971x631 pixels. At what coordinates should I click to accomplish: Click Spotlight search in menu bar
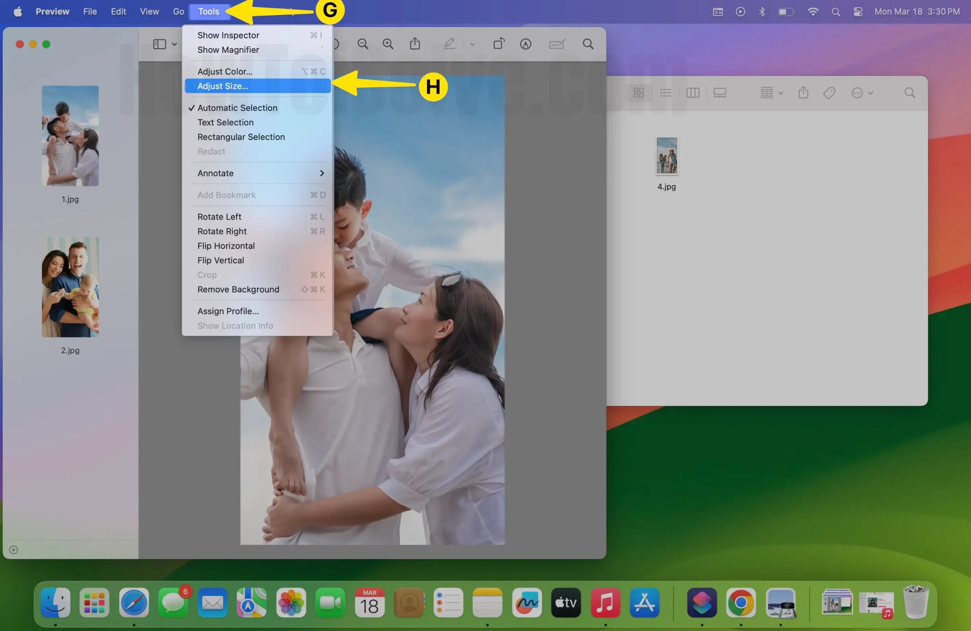836,12
